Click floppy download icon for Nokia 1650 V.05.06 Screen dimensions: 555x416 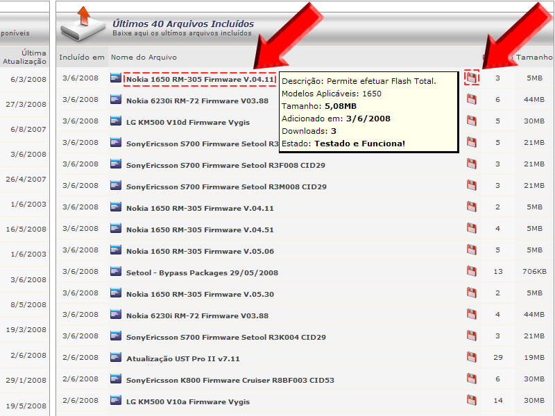[472, 250]
